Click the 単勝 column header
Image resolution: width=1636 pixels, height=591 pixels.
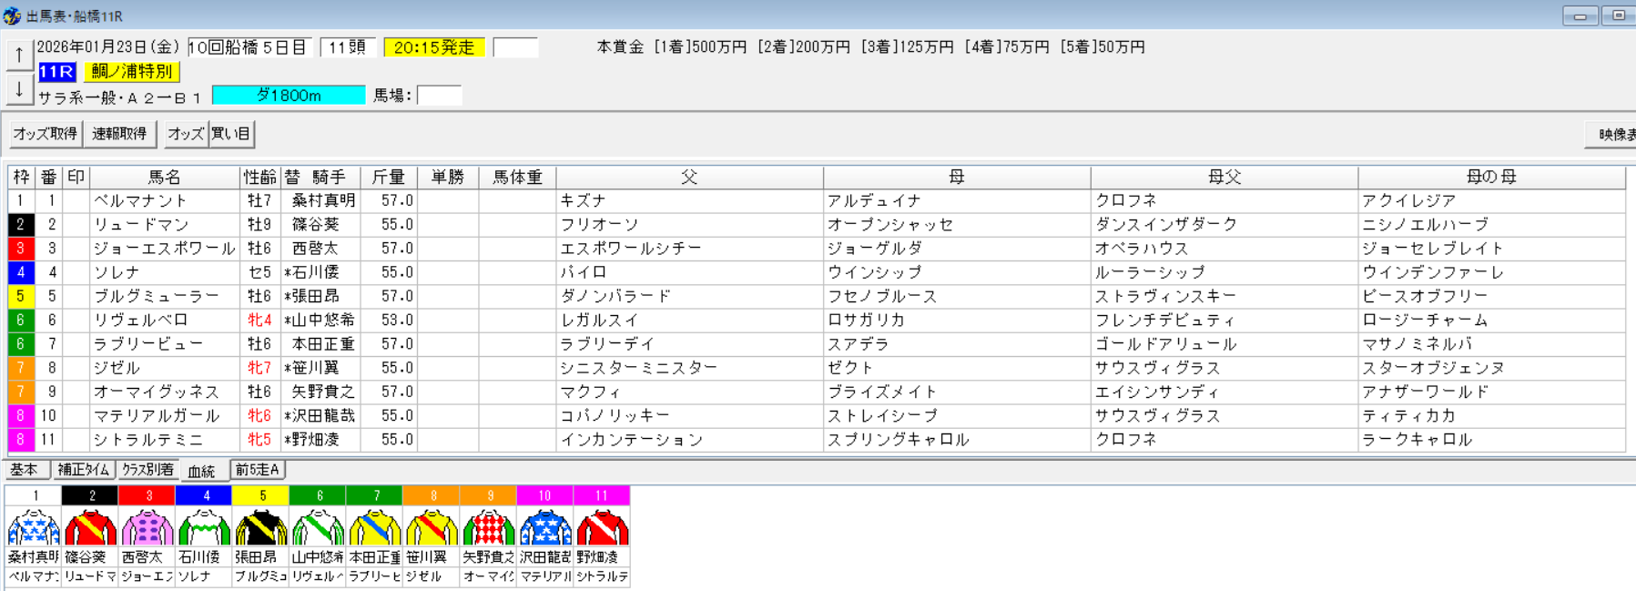click(448, 177)
